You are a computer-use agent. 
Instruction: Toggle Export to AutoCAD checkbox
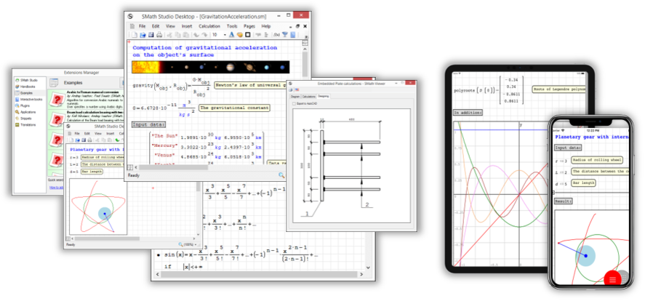pos(294,104)
